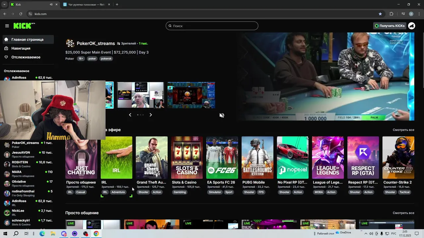Open JesusAVGN in followed channels list
The image size is (424, 238).
28,154
